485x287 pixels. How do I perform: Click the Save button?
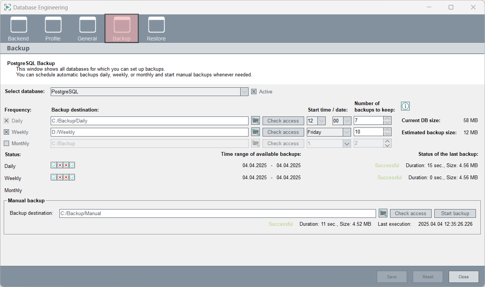coord(392,277)
